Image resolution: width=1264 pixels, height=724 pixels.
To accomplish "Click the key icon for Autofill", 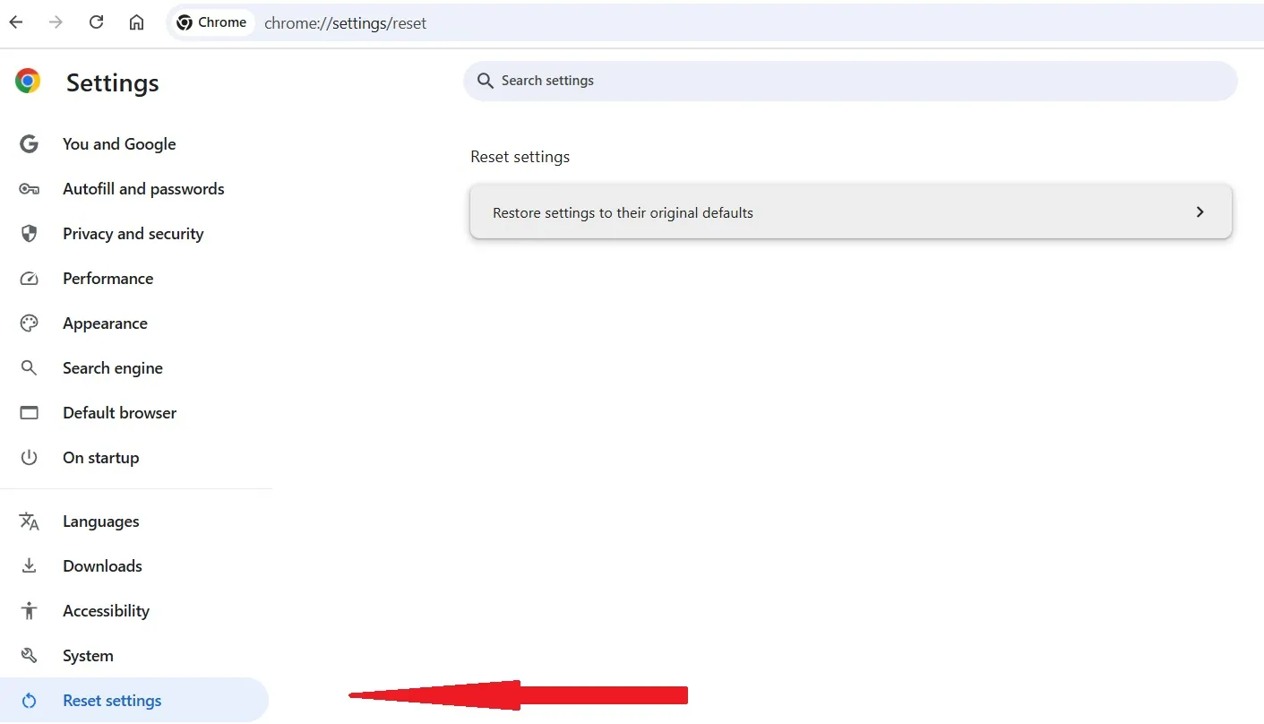I will point(29,189).
